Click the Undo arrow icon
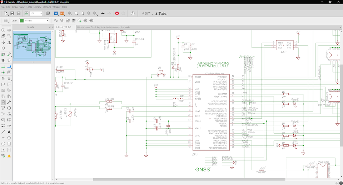The height and width of the screenshot is (185, 343). click(x=103, y=14)
